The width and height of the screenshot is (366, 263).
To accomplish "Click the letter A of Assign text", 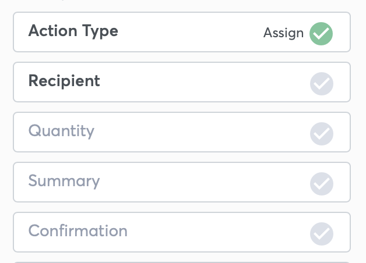I will point(268,33).
